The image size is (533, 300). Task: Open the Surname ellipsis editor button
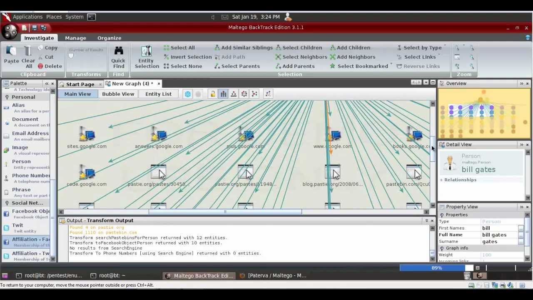(x=521, y=242)
